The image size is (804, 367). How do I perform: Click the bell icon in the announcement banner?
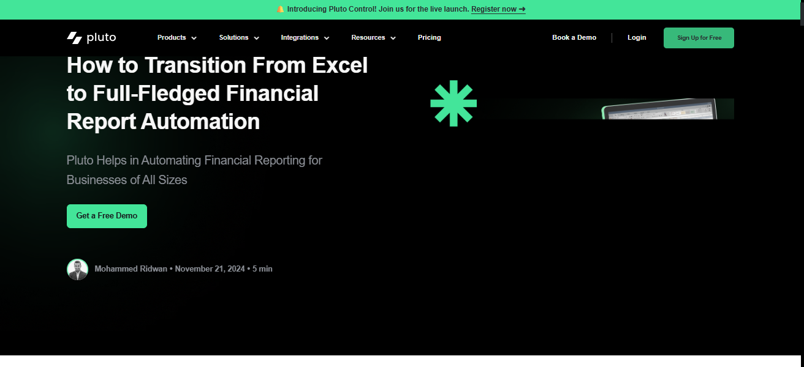click(x=281, y=9)
